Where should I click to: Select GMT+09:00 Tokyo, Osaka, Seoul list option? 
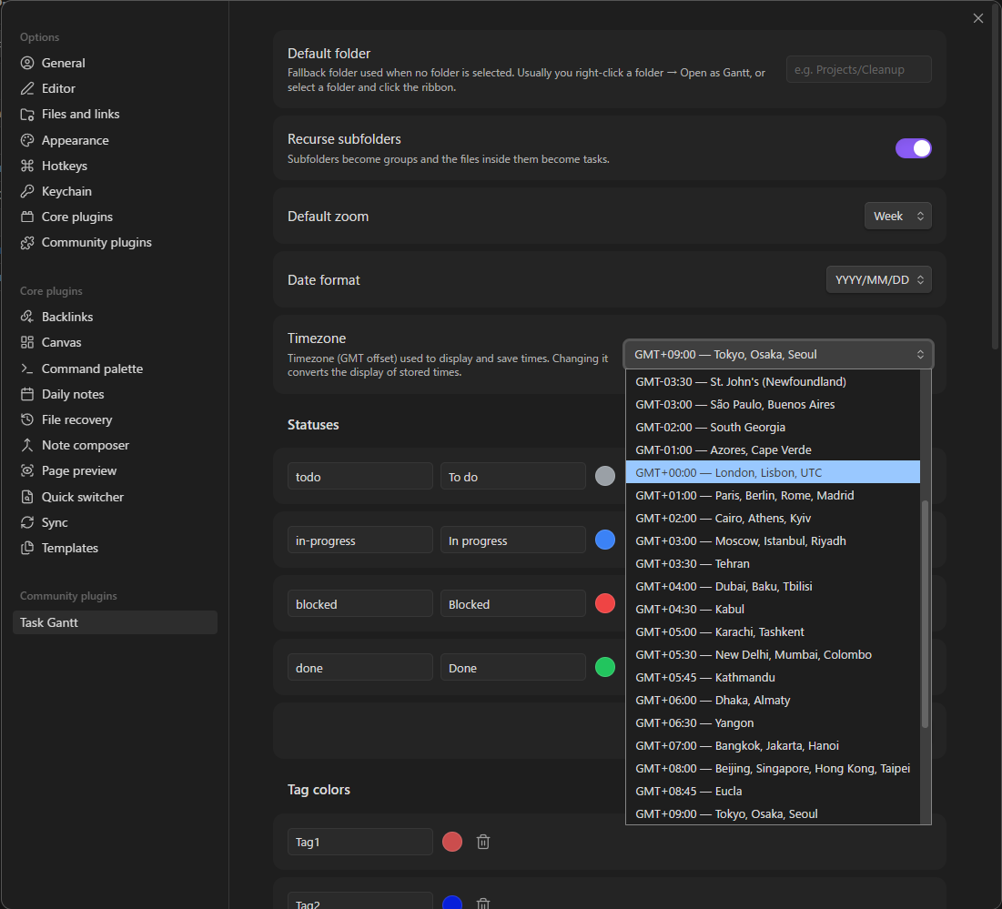tap(773, 813)
